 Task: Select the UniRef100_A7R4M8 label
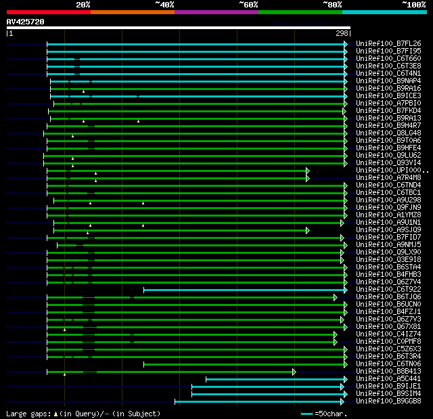click(388, 178)
